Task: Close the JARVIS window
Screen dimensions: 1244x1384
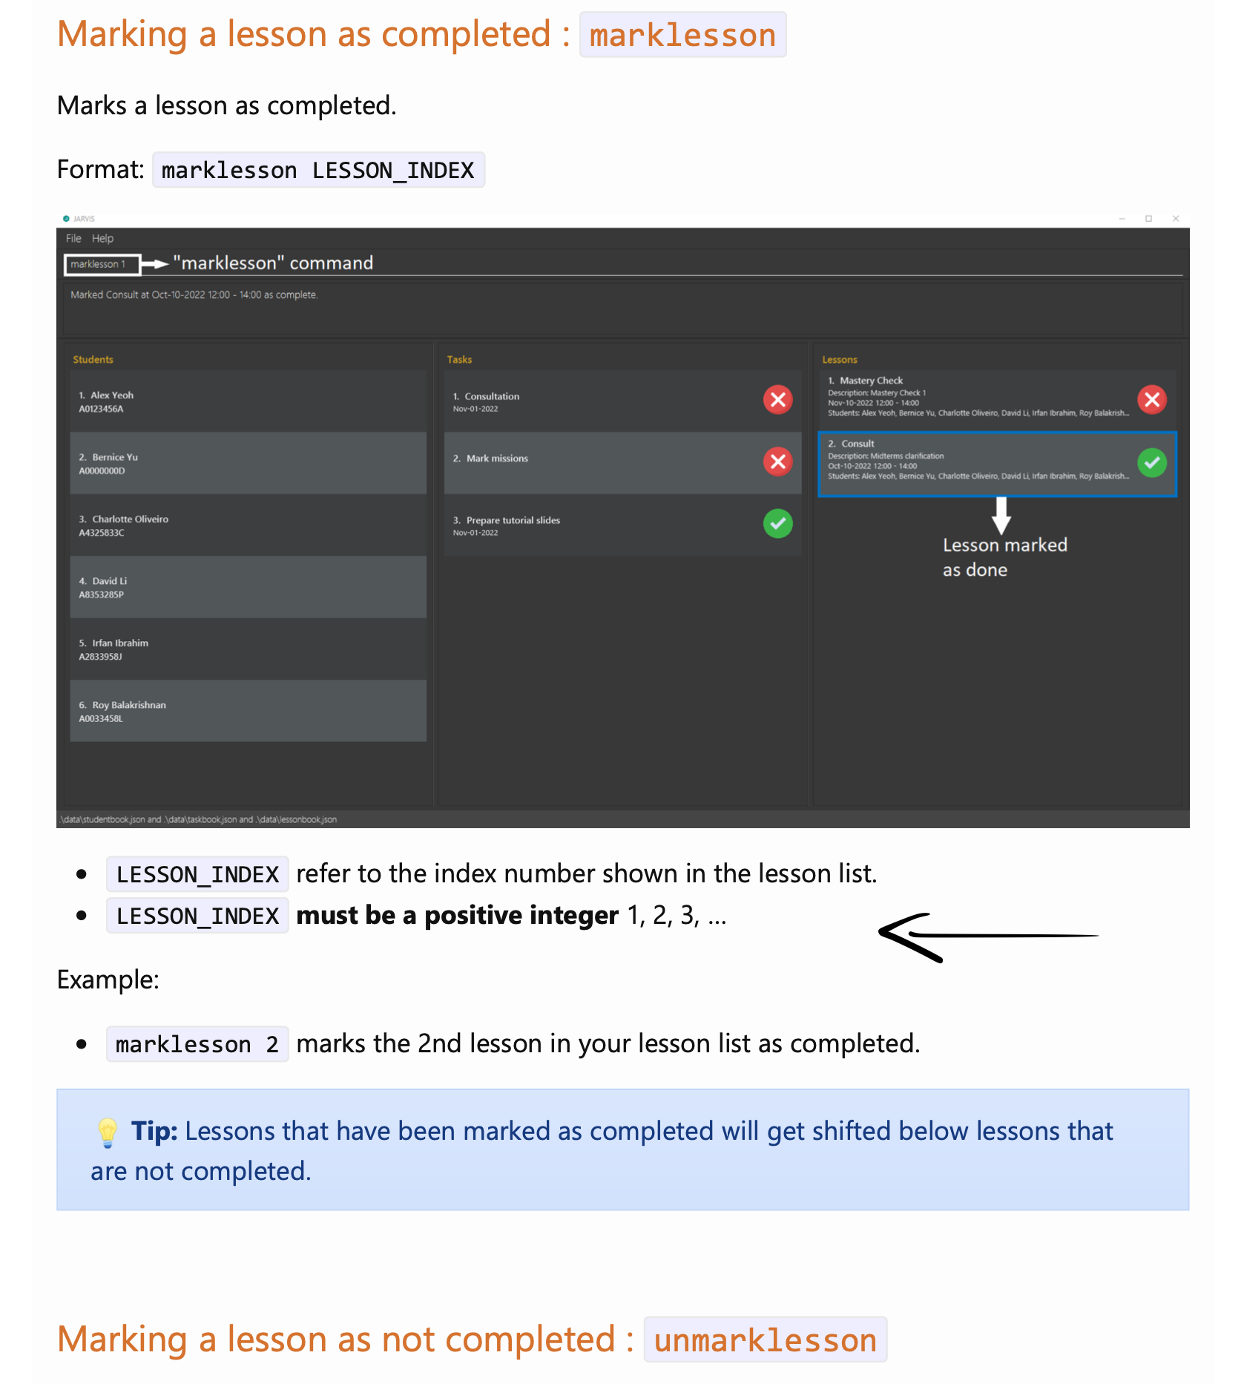Action: tap(1176, 219)
